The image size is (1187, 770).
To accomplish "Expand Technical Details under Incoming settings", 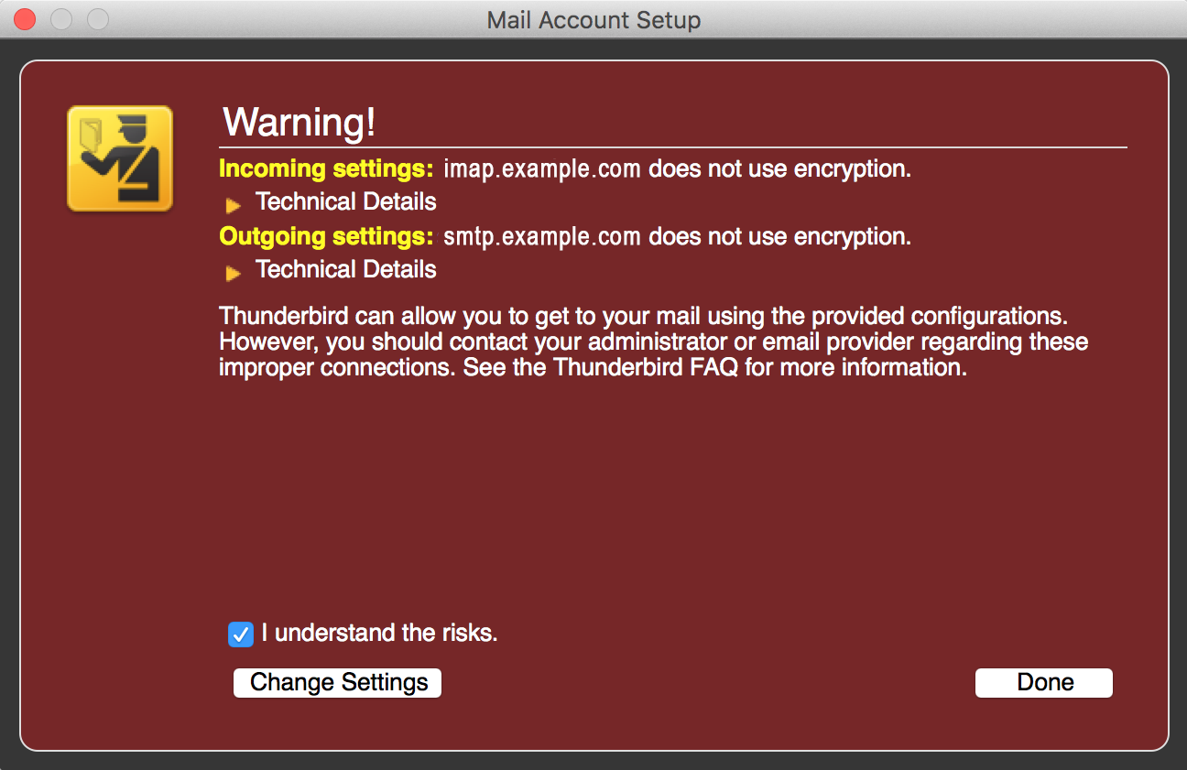I will [345, 201].
